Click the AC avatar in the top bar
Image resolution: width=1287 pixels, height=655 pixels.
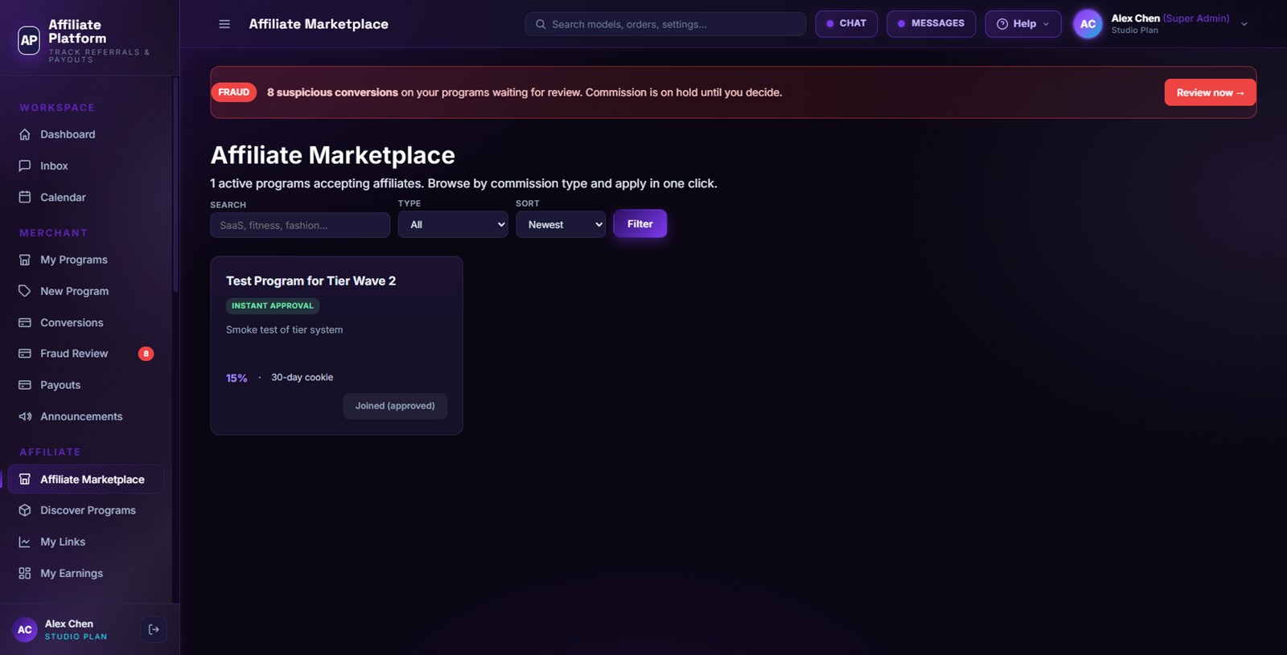[1088, 24]
